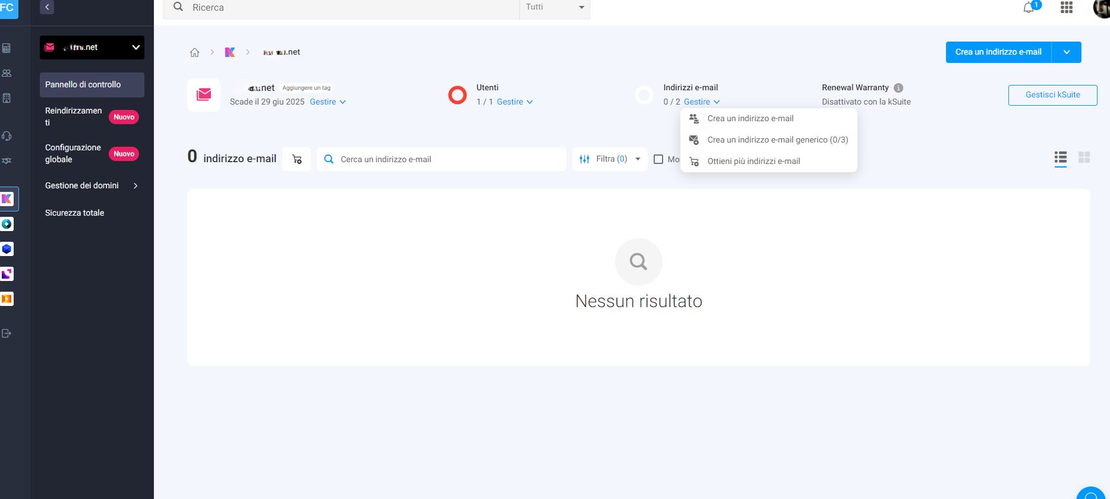
Task: Open the Tutti search scope dropdown
Action: 555,8
